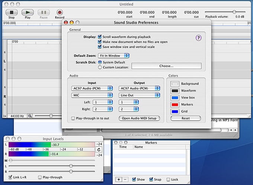Click the Stop button in toolbar
253x185 pixels.
pos(12,12)
